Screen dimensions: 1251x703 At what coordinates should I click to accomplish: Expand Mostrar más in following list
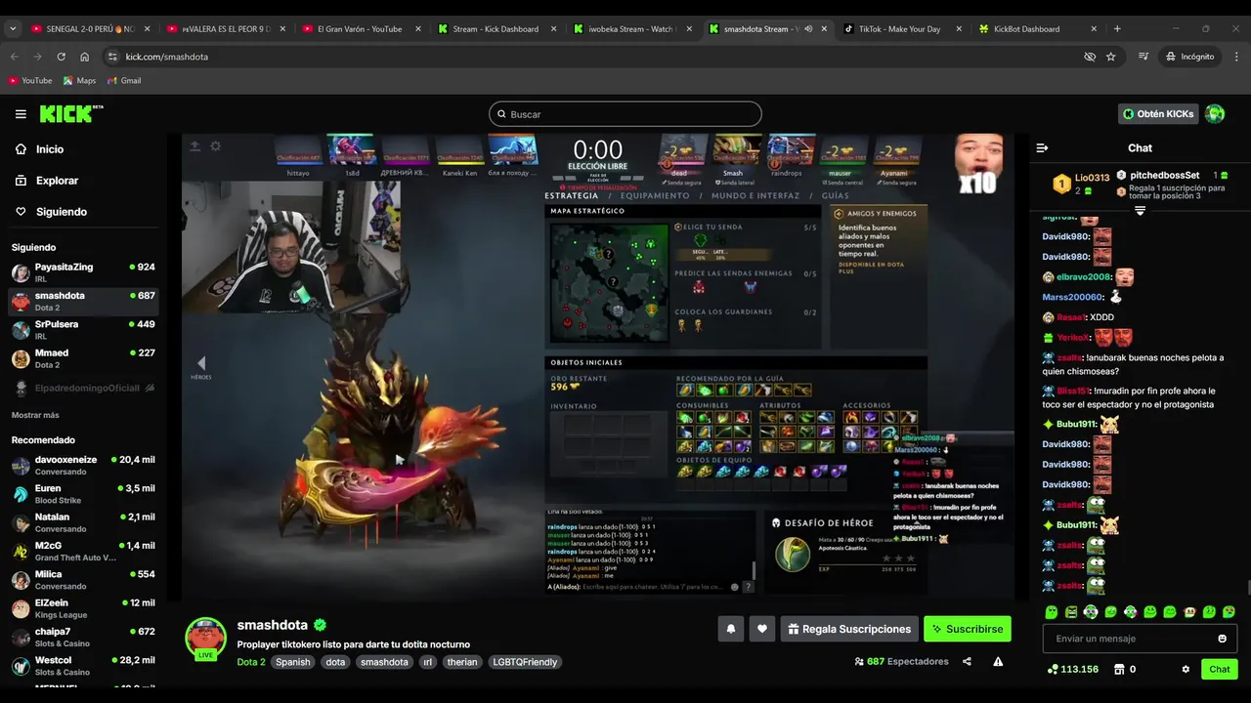coord(35,415)
